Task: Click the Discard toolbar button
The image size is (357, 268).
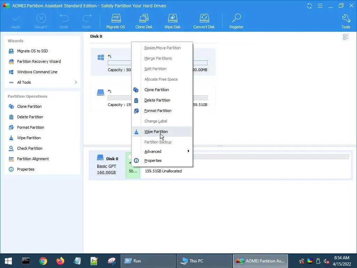Action: coord(41,21)
